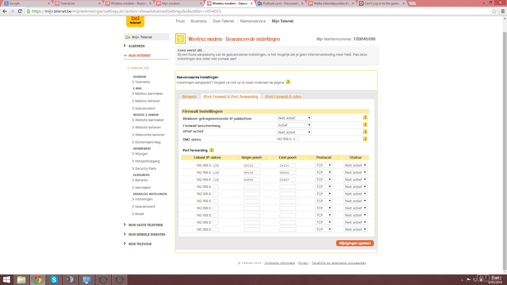Image resolution: width=507 pixels, height=285 pixels.
Task: Expand MIJN TELEVISIE section
Action: point(138,244)
